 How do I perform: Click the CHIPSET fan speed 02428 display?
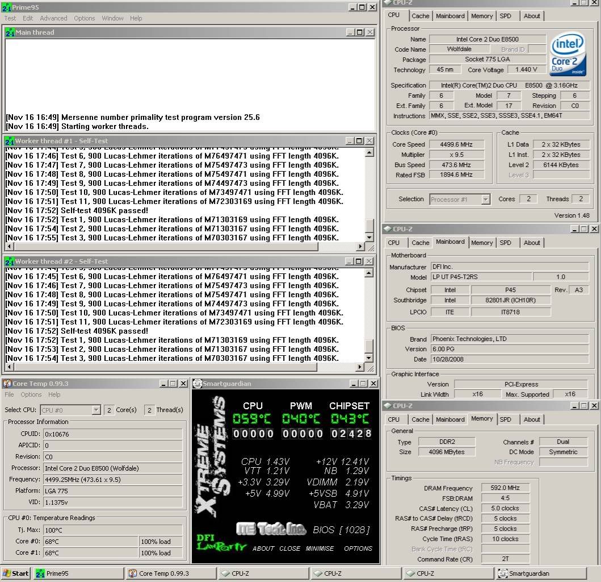coord(351,434)
